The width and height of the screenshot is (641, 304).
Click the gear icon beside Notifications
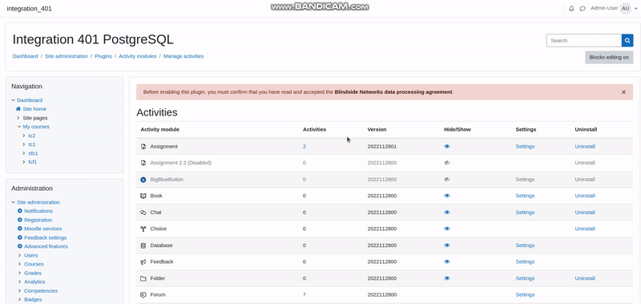(x=19, y=211)
